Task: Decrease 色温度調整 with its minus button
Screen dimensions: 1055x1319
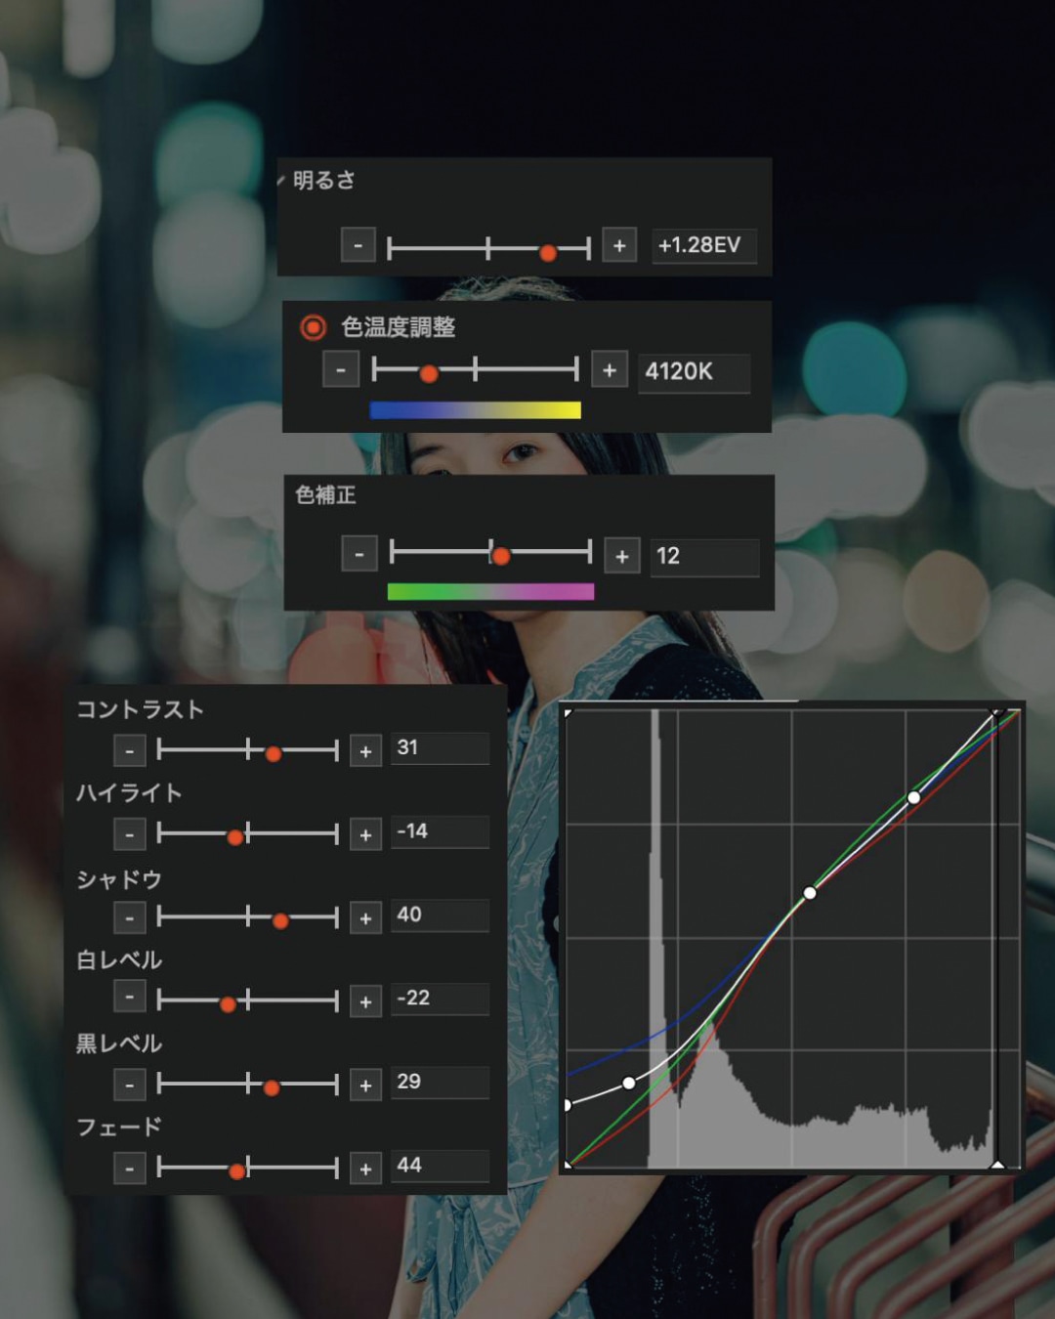Action: [340, 370]
